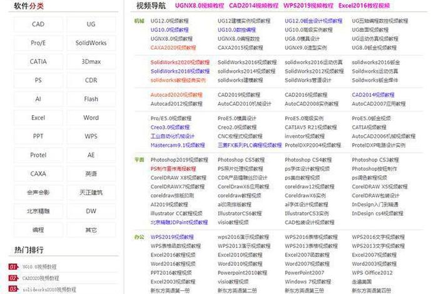The image size is (438, 294).
Task: Open the SolidWorks category button
Action: (91, 43)
